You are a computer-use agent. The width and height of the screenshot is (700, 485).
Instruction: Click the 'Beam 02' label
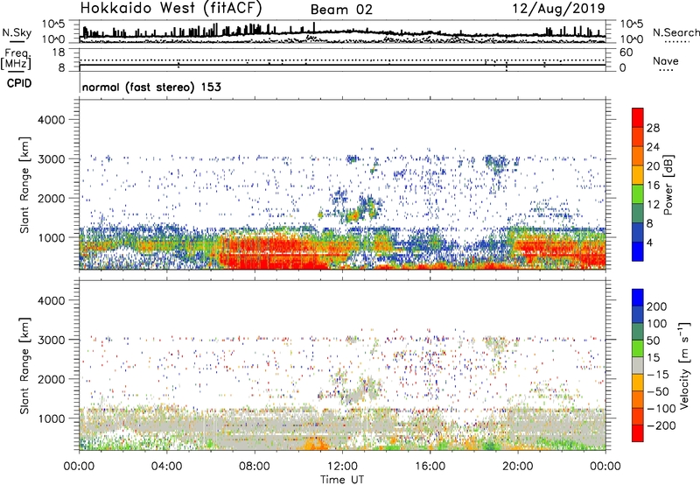pos(341,10)
